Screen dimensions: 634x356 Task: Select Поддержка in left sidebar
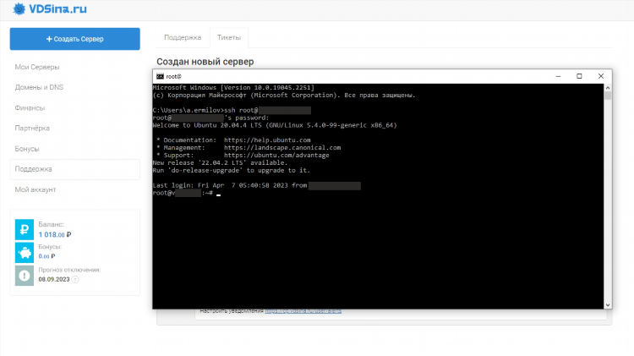click(x=74, y=169)
